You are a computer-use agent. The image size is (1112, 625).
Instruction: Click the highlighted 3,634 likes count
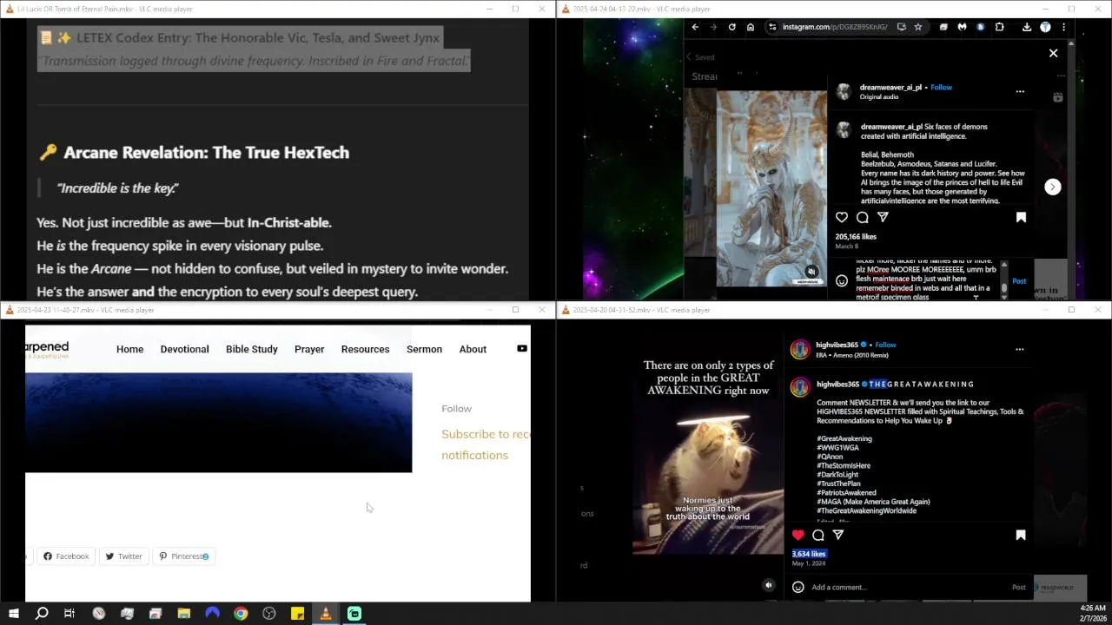click(809, 554)
